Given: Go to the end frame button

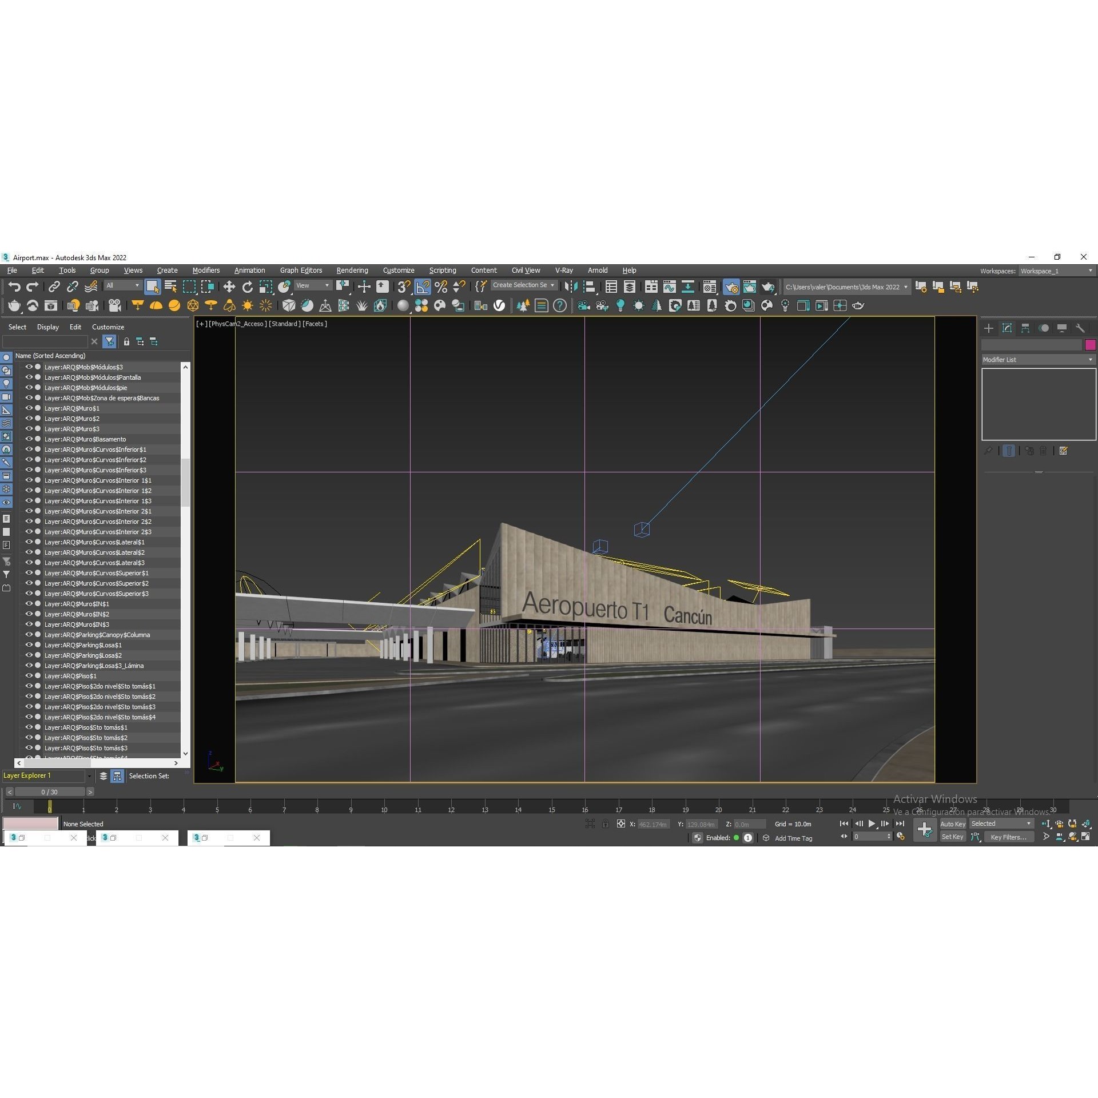Looking at the screenshot, I should click(900, 824).
